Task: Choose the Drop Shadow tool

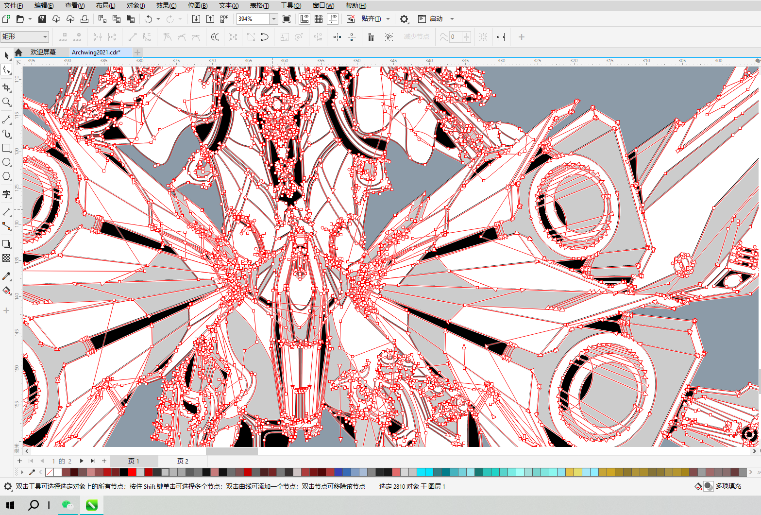Action: 6,244
